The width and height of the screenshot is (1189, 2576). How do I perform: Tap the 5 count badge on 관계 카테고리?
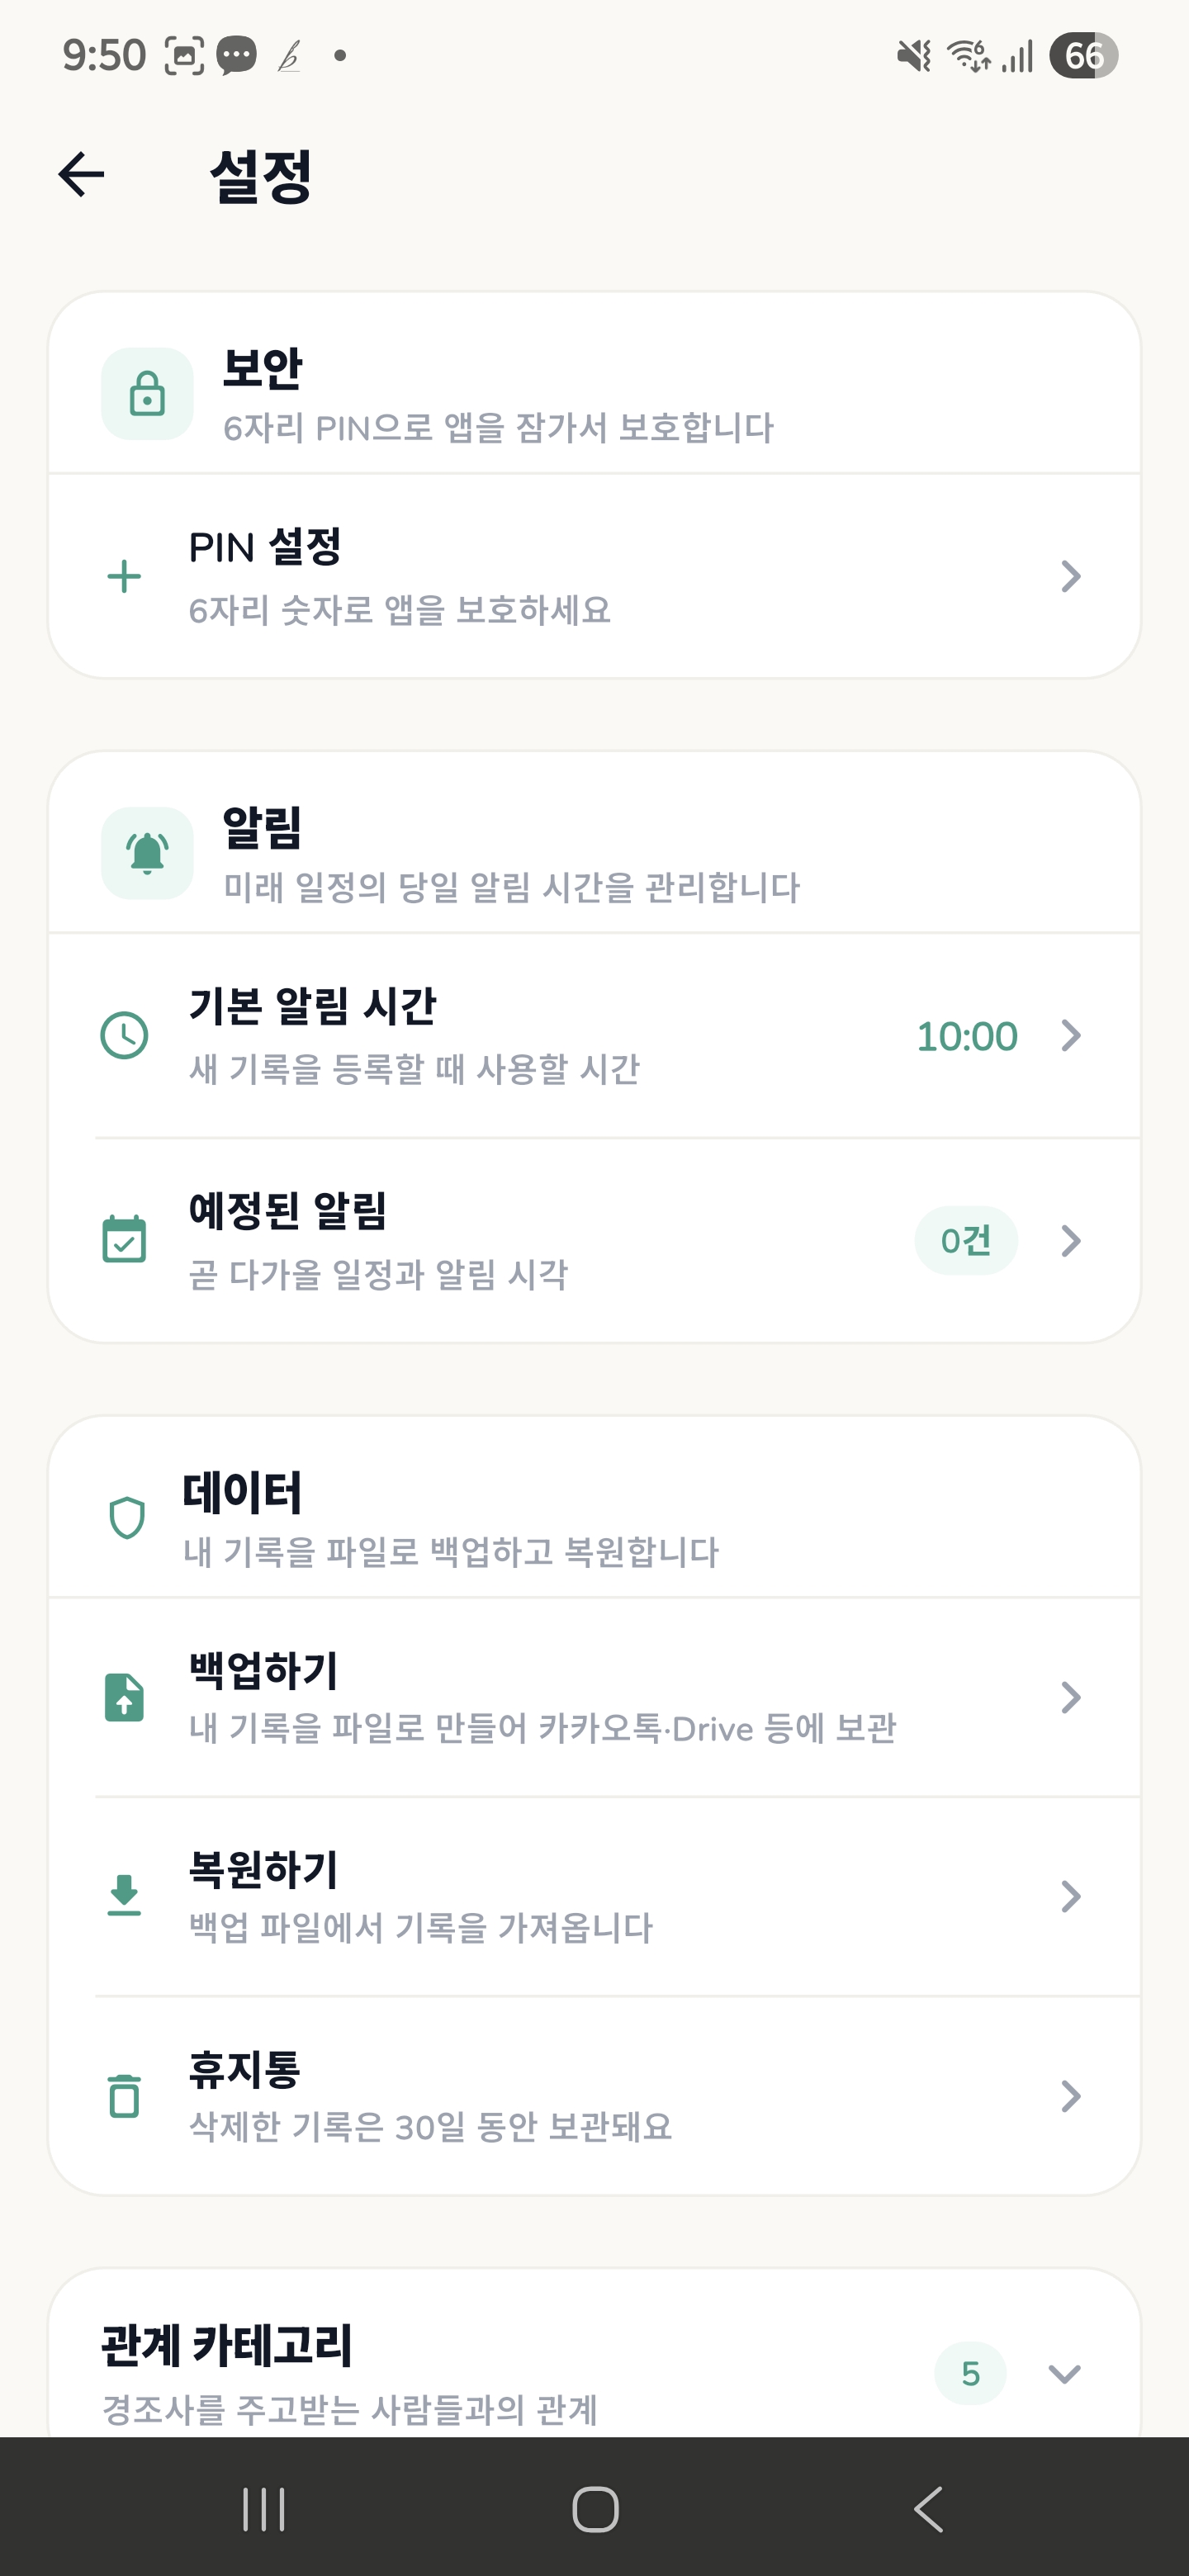pos(970,2373)
